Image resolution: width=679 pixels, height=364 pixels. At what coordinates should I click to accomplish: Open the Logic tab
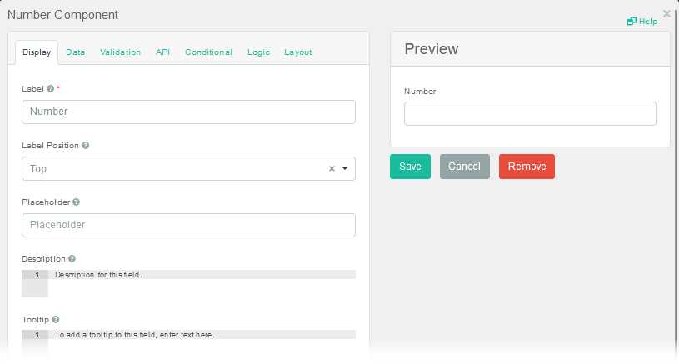pyautogui.click(x=258, y=52)
